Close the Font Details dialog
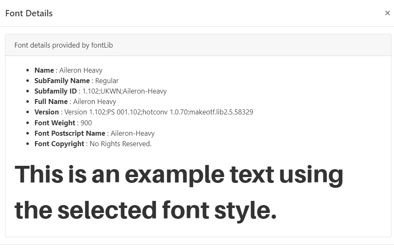Screen dimensions: 394x251 pos(388,13)
